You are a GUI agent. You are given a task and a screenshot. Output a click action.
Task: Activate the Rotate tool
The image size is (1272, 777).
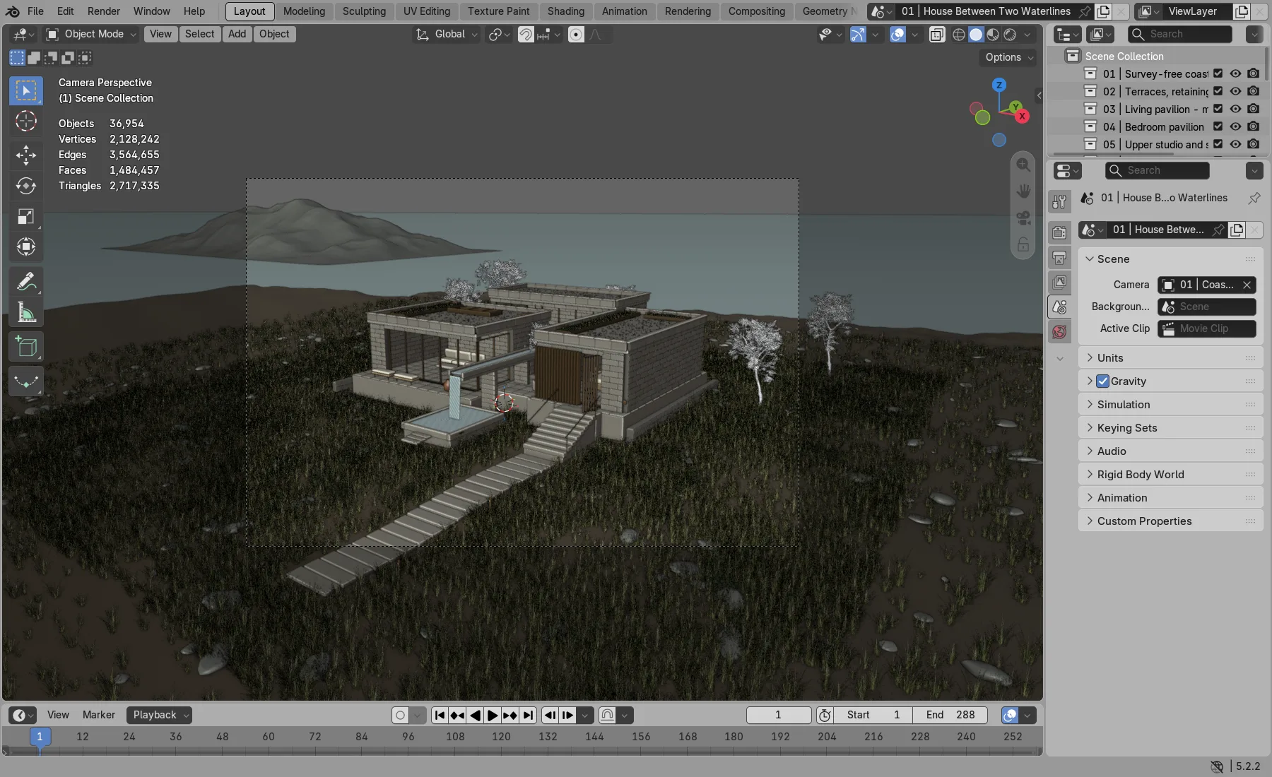(x=26, y=186)
